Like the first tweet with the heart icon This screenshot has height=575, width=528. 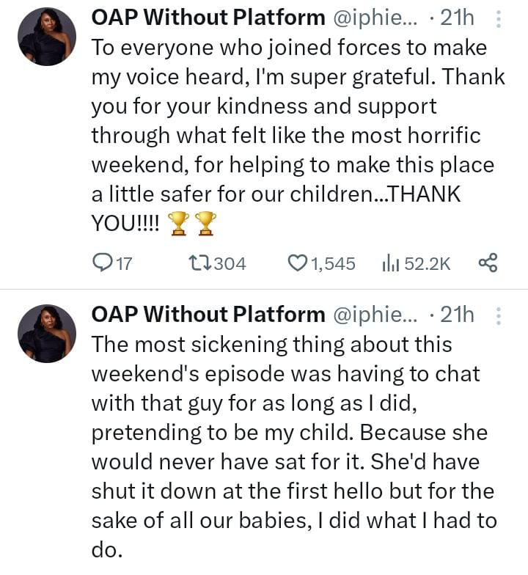point(298,263)
